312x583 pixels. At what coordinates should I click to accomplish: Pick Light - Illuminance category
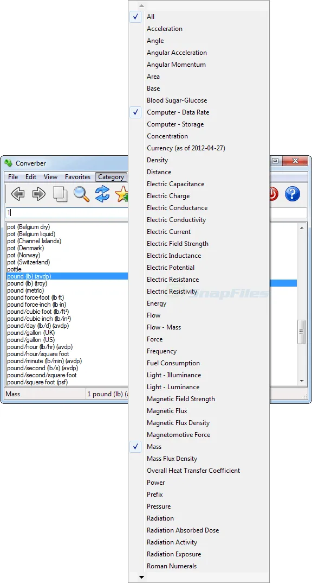pos(199,375)
